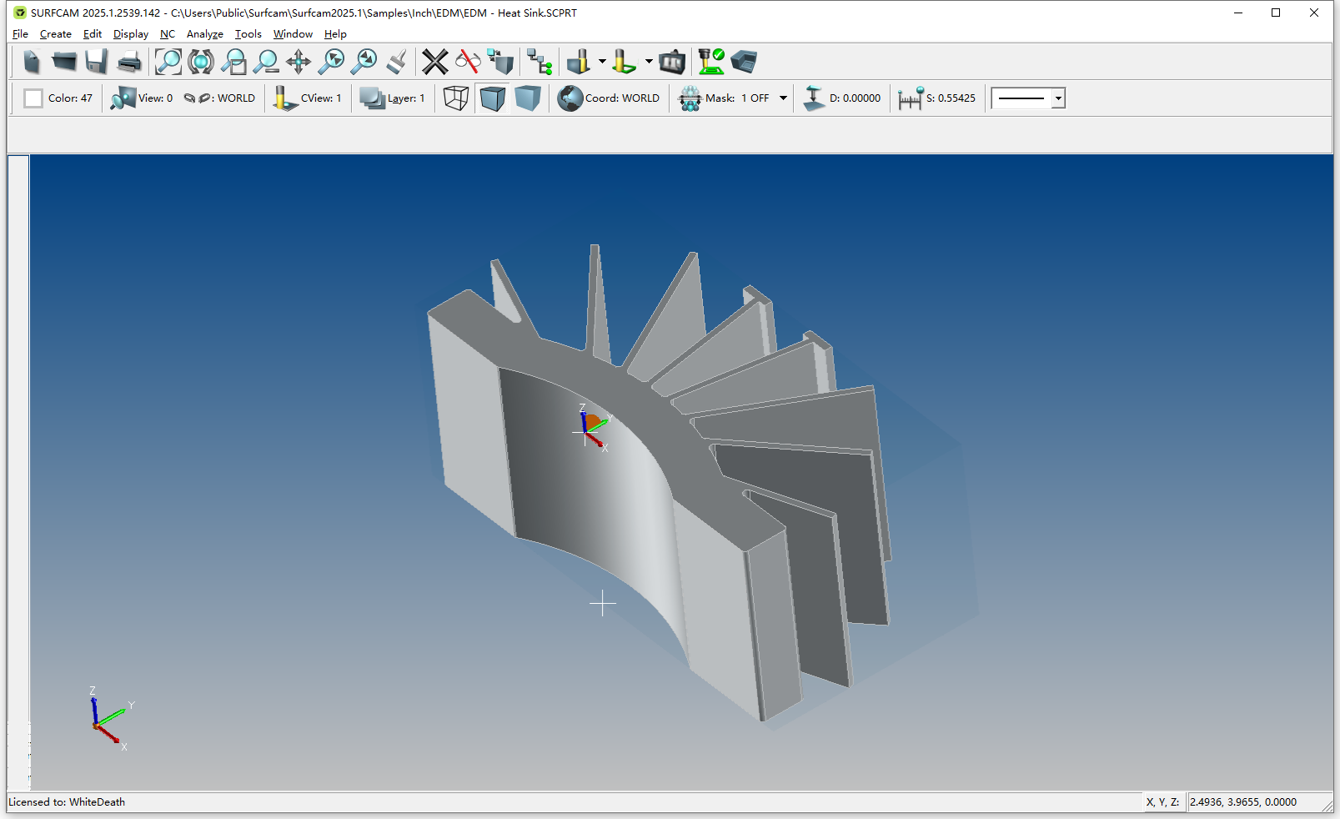Open the NC menu

tap(168, 34)
